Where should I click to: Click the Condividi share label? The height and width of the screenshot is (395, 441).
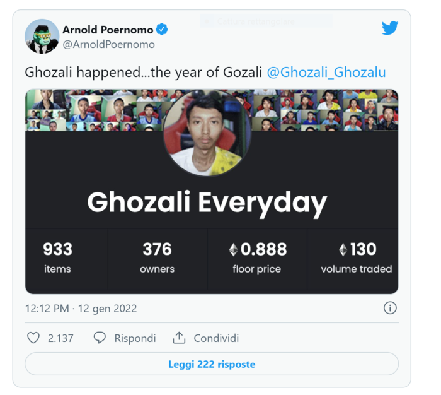click(216, 338)
